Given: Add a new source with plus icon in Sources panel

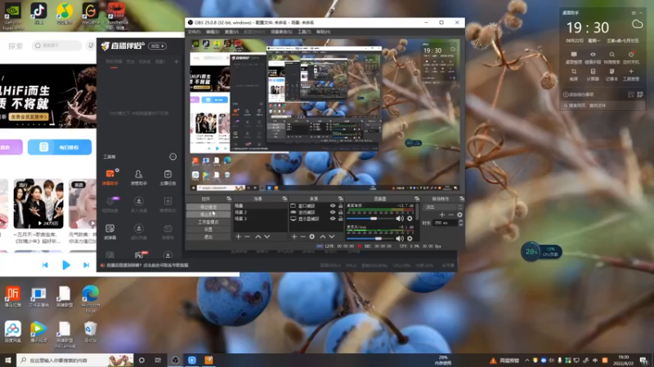Looking at the screenshot, I should 294,237.
